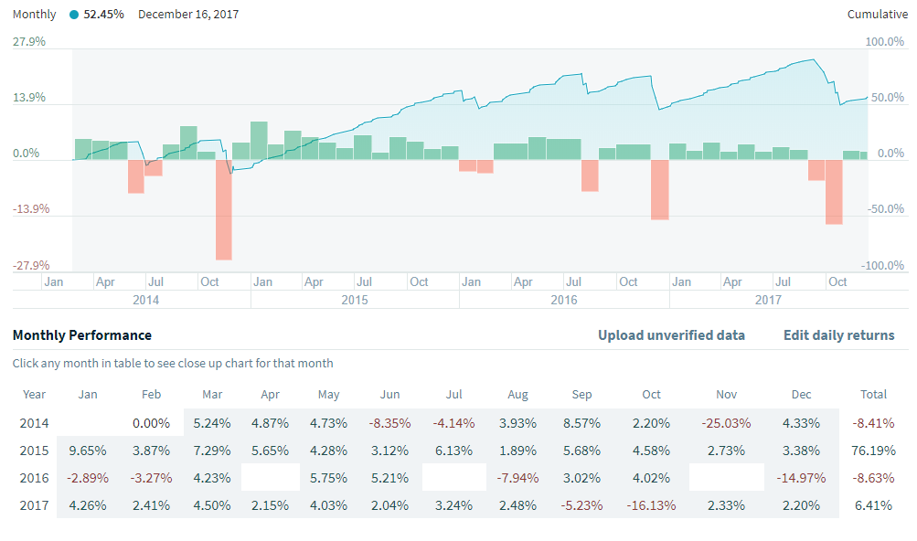Screen dimensions: 917x541
Task: Click the Upload unverified data link
Action: pos(671,335)
